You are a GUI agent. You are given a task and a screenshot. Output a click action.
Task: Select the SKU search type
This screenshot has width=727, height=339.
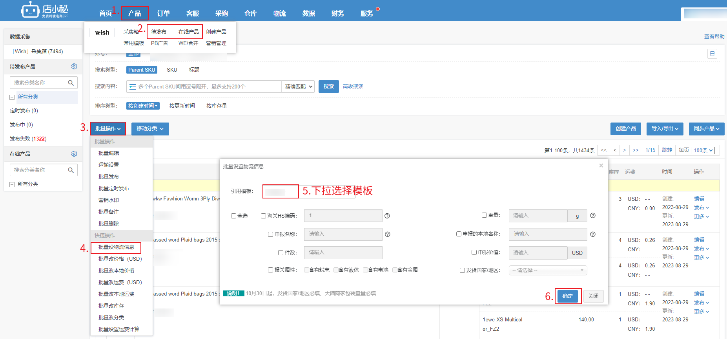[172, 70]
